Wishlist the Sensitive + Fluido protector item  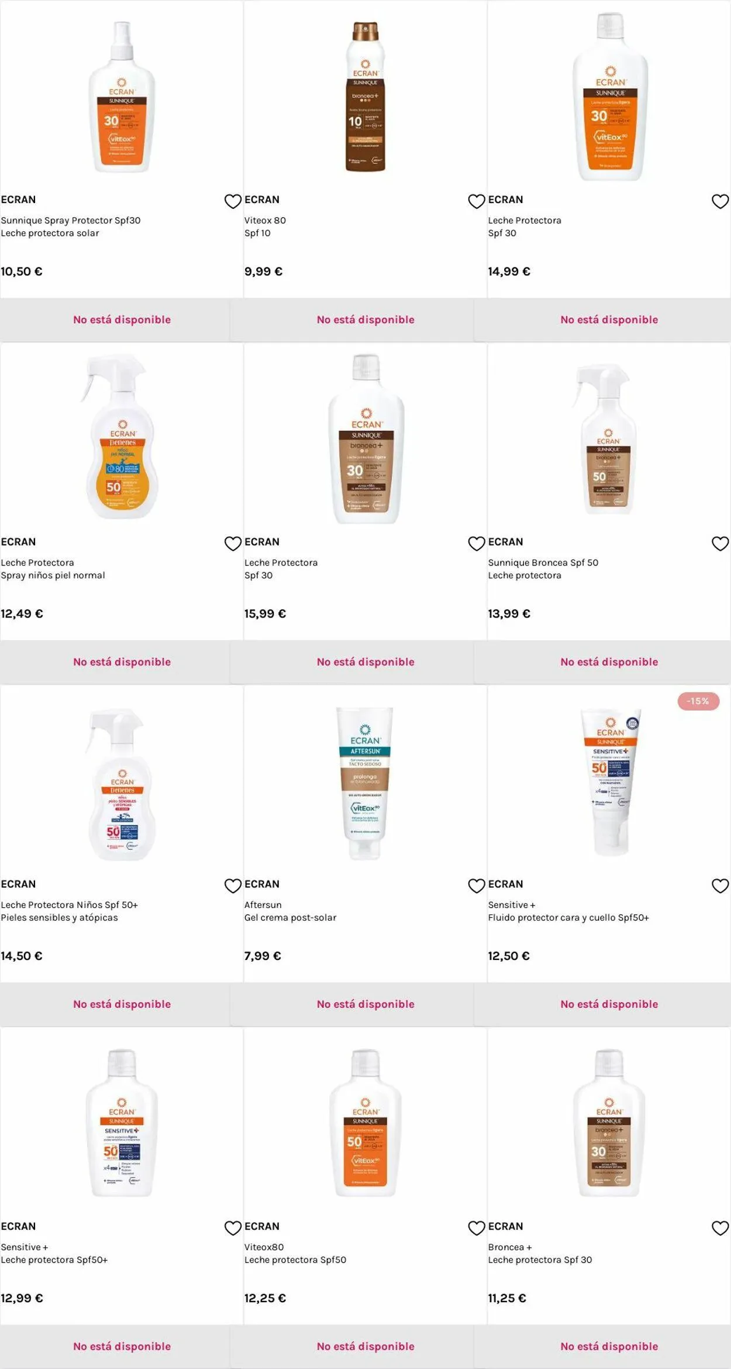720,886
